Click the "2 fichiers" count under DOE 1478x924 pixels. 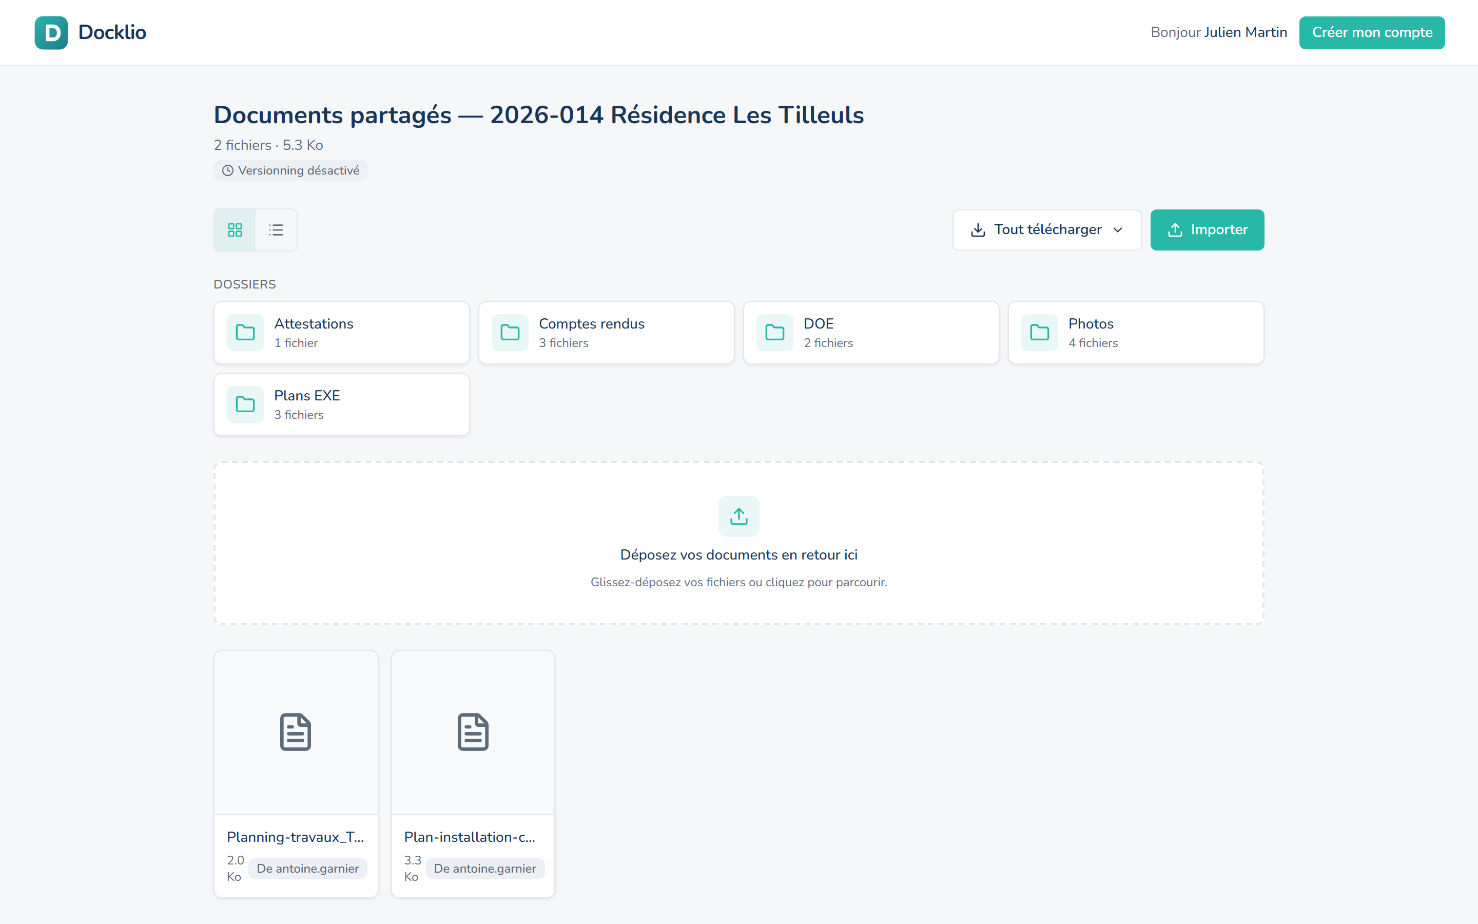828,343
